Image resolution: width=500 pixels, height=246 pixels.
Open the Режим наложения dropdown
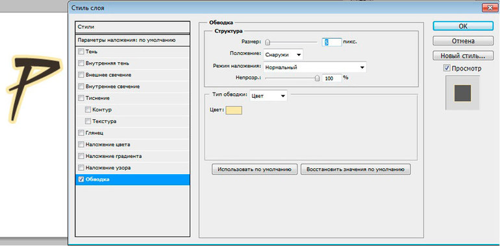315,67
